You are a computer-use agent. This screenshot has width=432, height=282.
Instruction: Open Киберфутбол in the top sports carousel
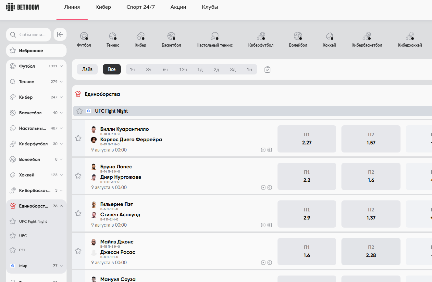pyautogui.click(x=261, y=39)
